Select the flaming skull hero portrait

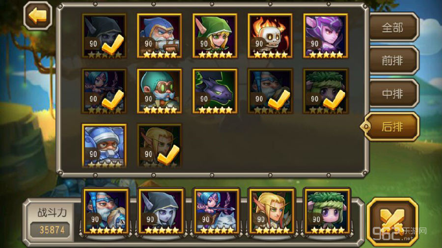(x=270, y=36)
